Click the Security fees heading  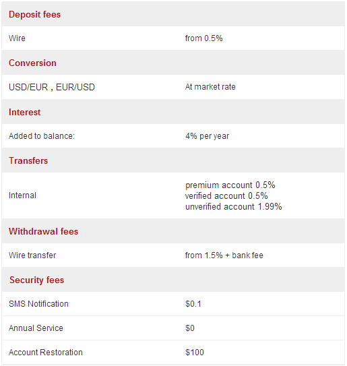coord(36,280)
